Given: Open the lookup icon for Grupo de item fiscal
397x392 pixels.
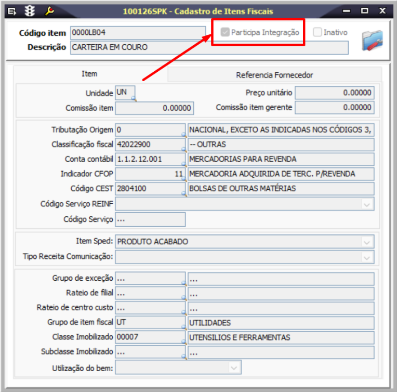Looking at the screenshot, I should [x=184, y=328].
